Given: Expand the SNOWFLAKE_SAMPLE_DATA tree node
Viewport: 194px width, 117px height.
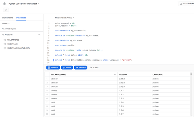Looking at the screenshot, I should click(3, 48).
